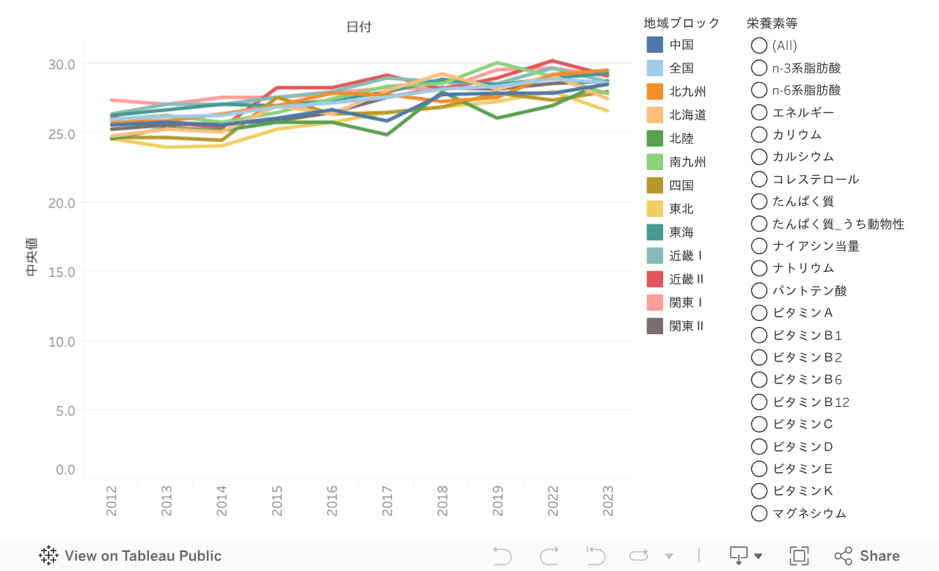939x571 pixels.
Task: Select the ビタミンC radio button
Action: coord(759,424)
